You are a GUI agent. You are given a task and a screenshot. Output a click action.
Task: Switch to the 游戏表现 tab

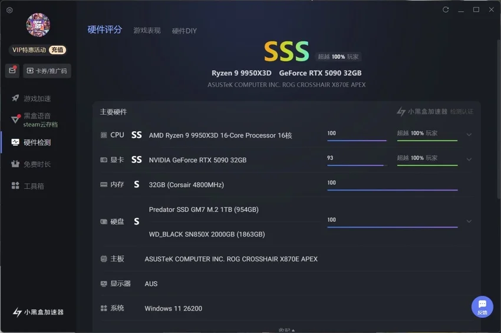147,31
